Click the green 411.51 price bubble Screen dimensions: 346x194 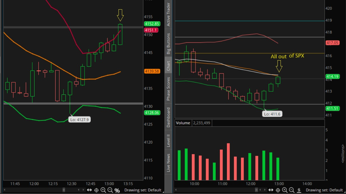[332, 109]
